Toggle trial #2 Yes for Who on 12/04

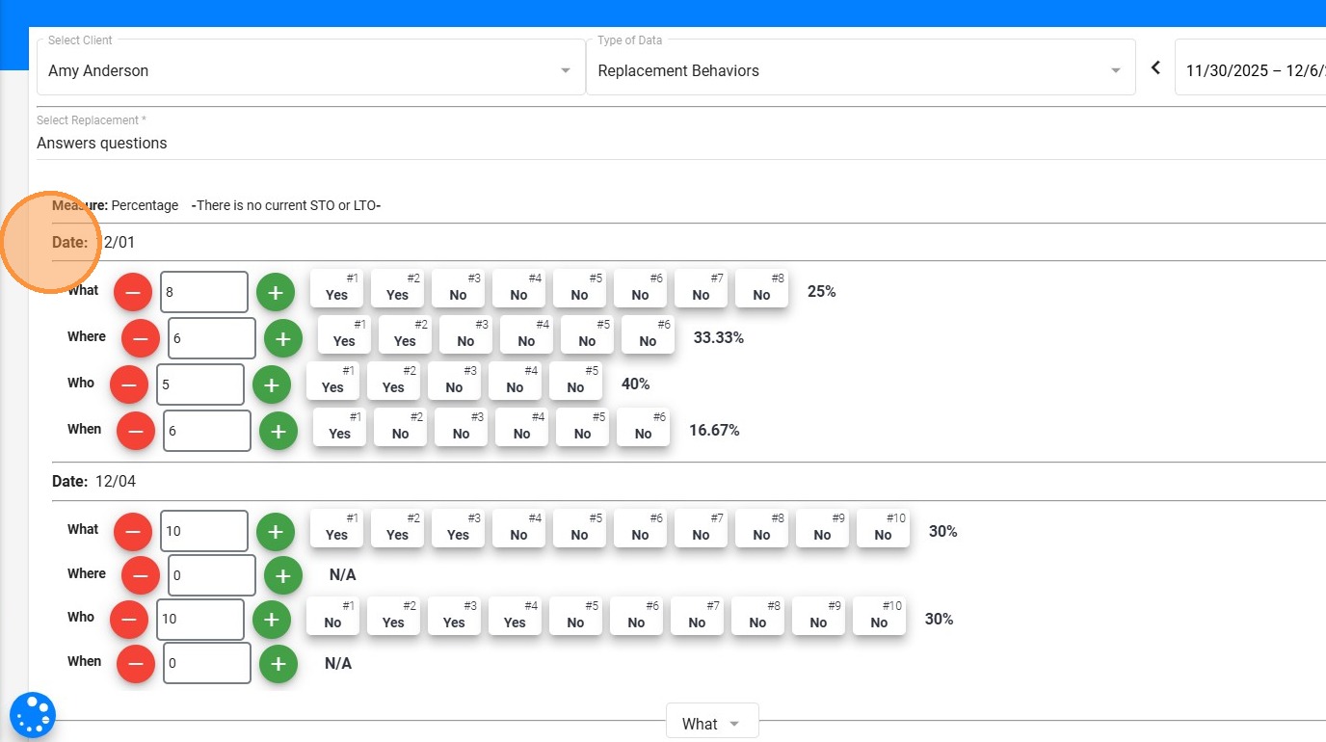(x=393, y=616)
